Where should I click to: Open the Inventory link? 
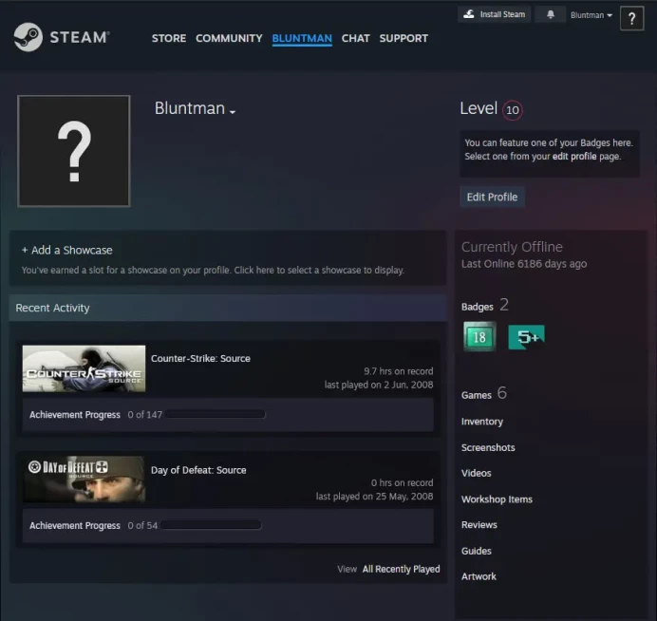tap(482, 422)
